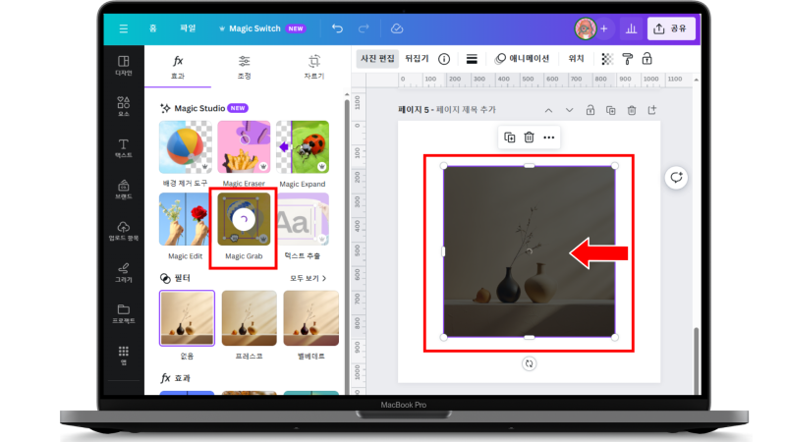This screenshot has width=786, height=442.
Task: Add a new page icon
Action: click(652, 110)
